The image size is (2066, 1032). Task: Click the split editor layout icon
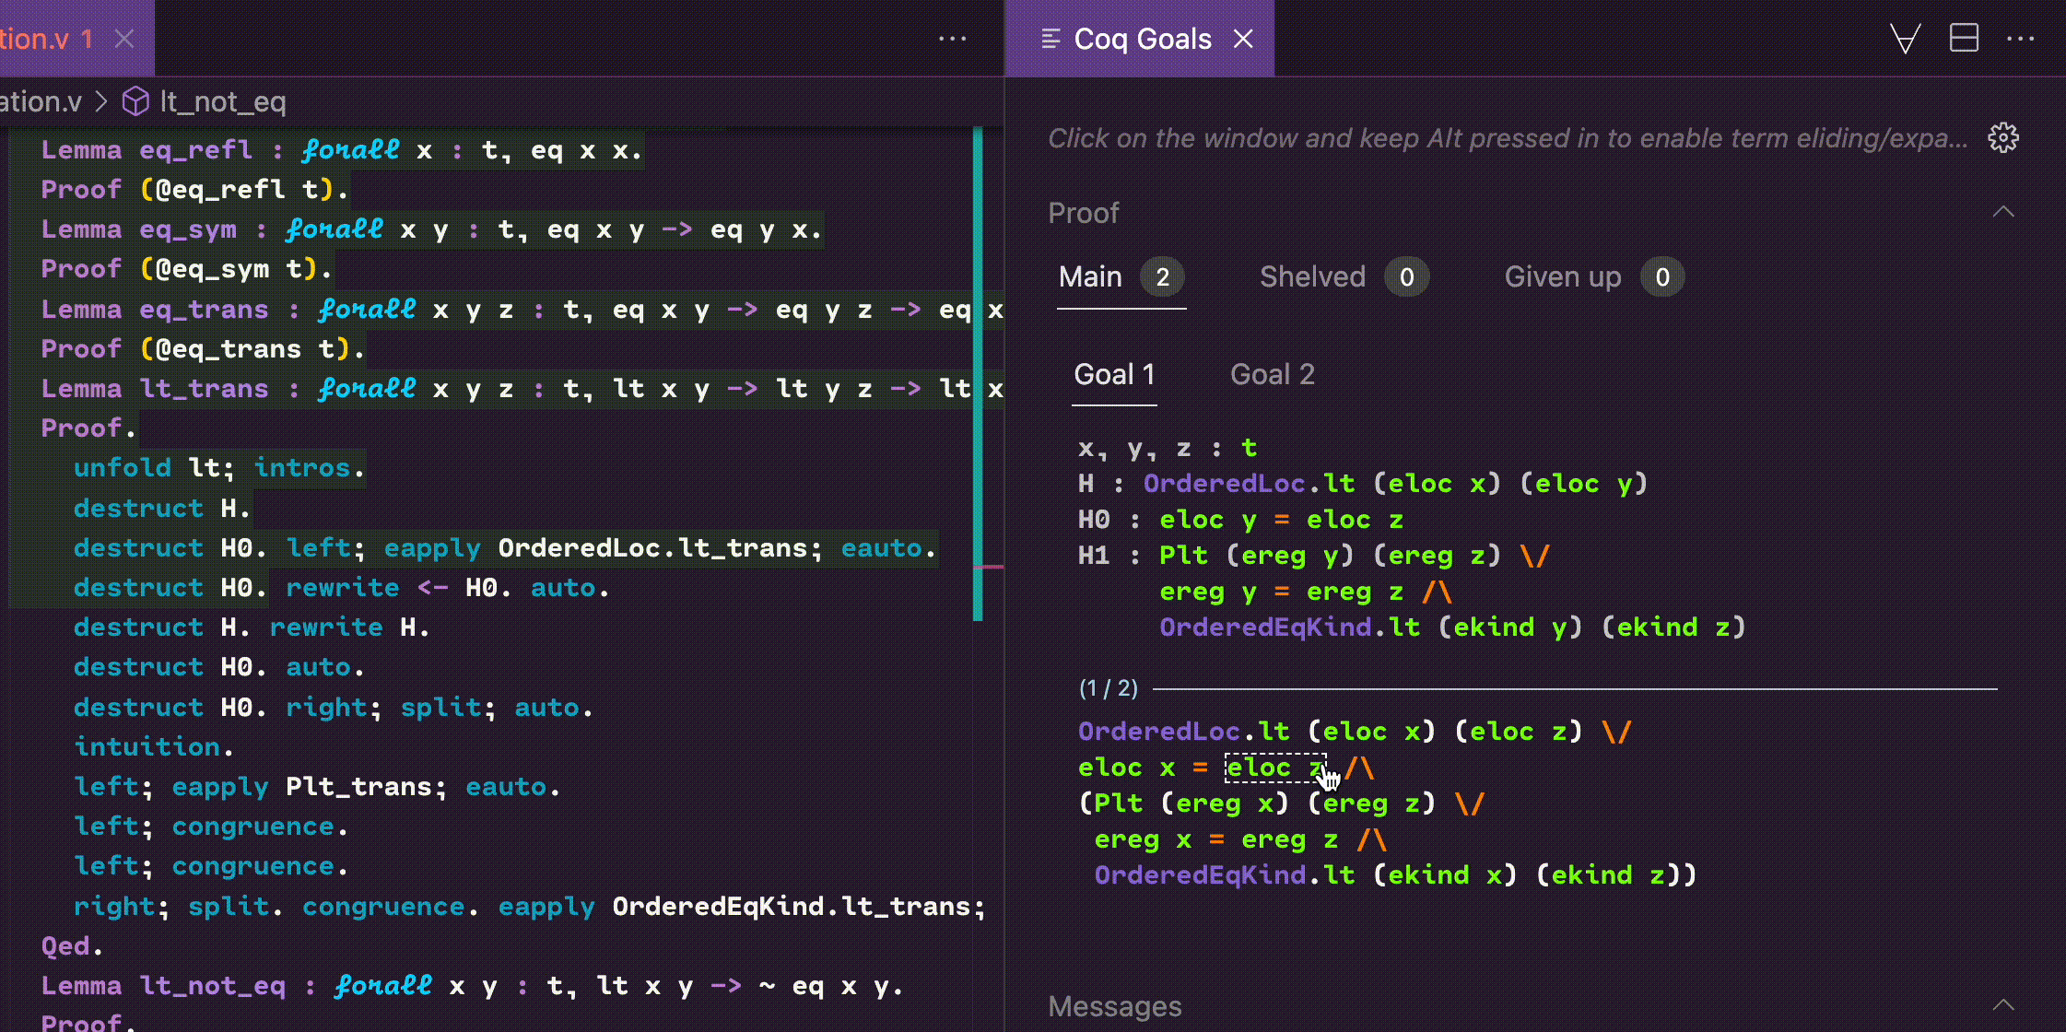[1964, 39]
